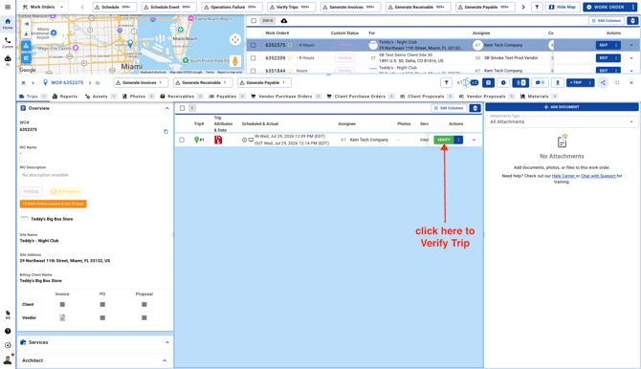Screen dimensions: 641x369
Task: Open the filter icon in WO detail toolbar
Action: pyautogui.click(x=446, y=82)
